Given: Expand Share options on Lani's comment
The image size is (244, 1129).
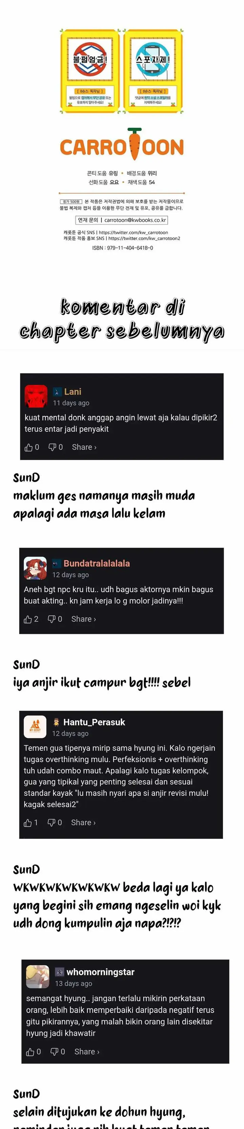Looking at the screenshot, I should coord(84,447).
